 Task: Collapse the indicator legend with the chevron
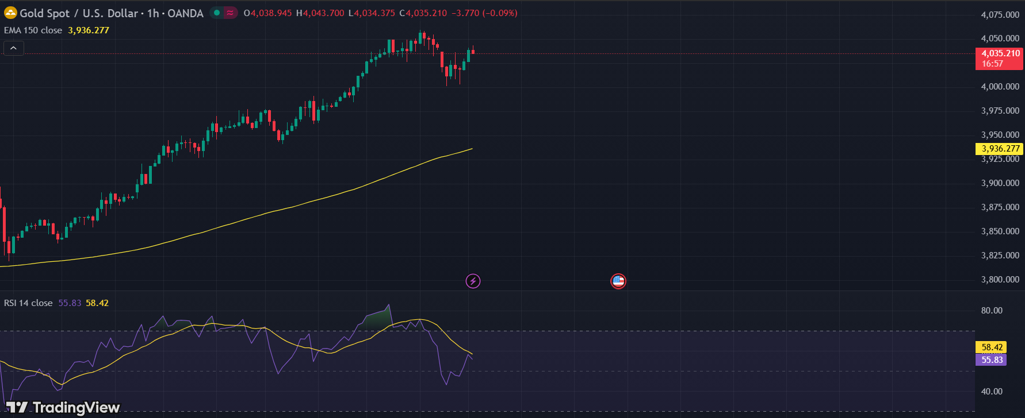[x=14, y=48]
